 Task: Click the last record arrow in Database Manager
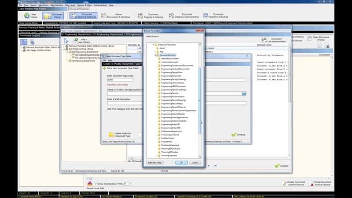point(216,166)
